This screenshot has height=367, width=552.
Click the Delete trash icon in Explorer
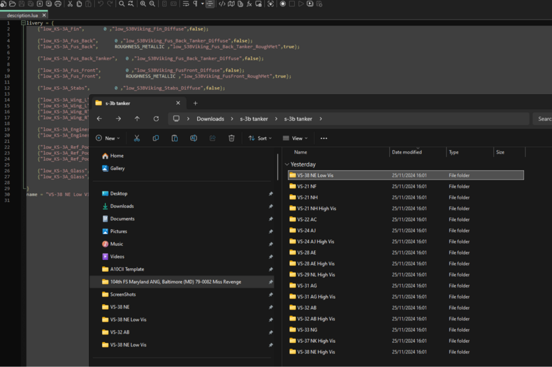click(x=232, y=138)
